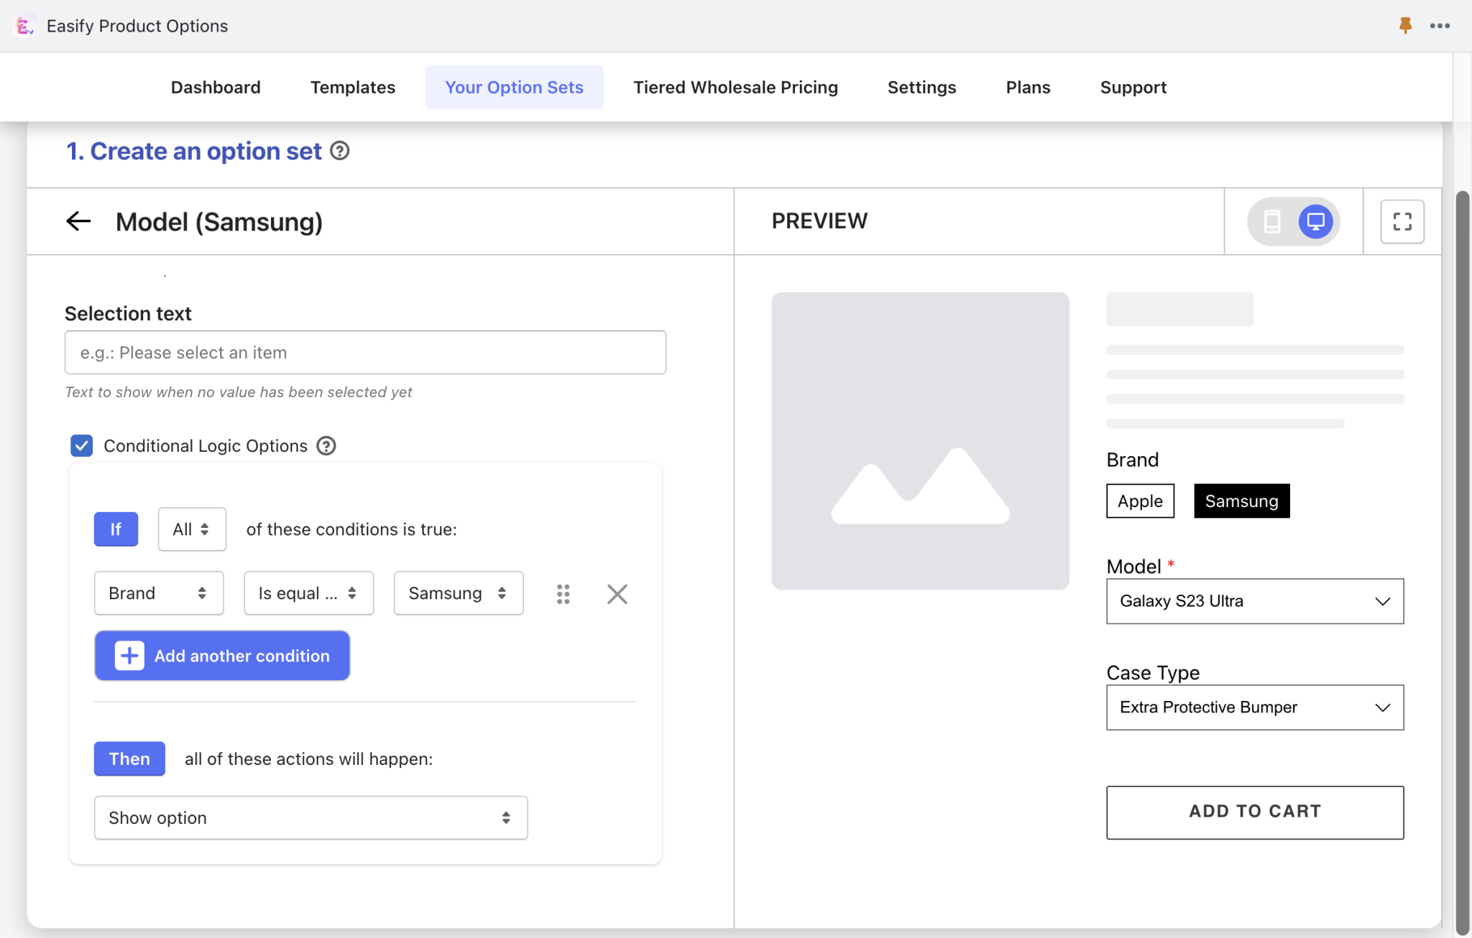Select the Samsung brand swatch in preview
Image resolution: width=1472 pixels, height=938 pixels.
pos(1241,501)
